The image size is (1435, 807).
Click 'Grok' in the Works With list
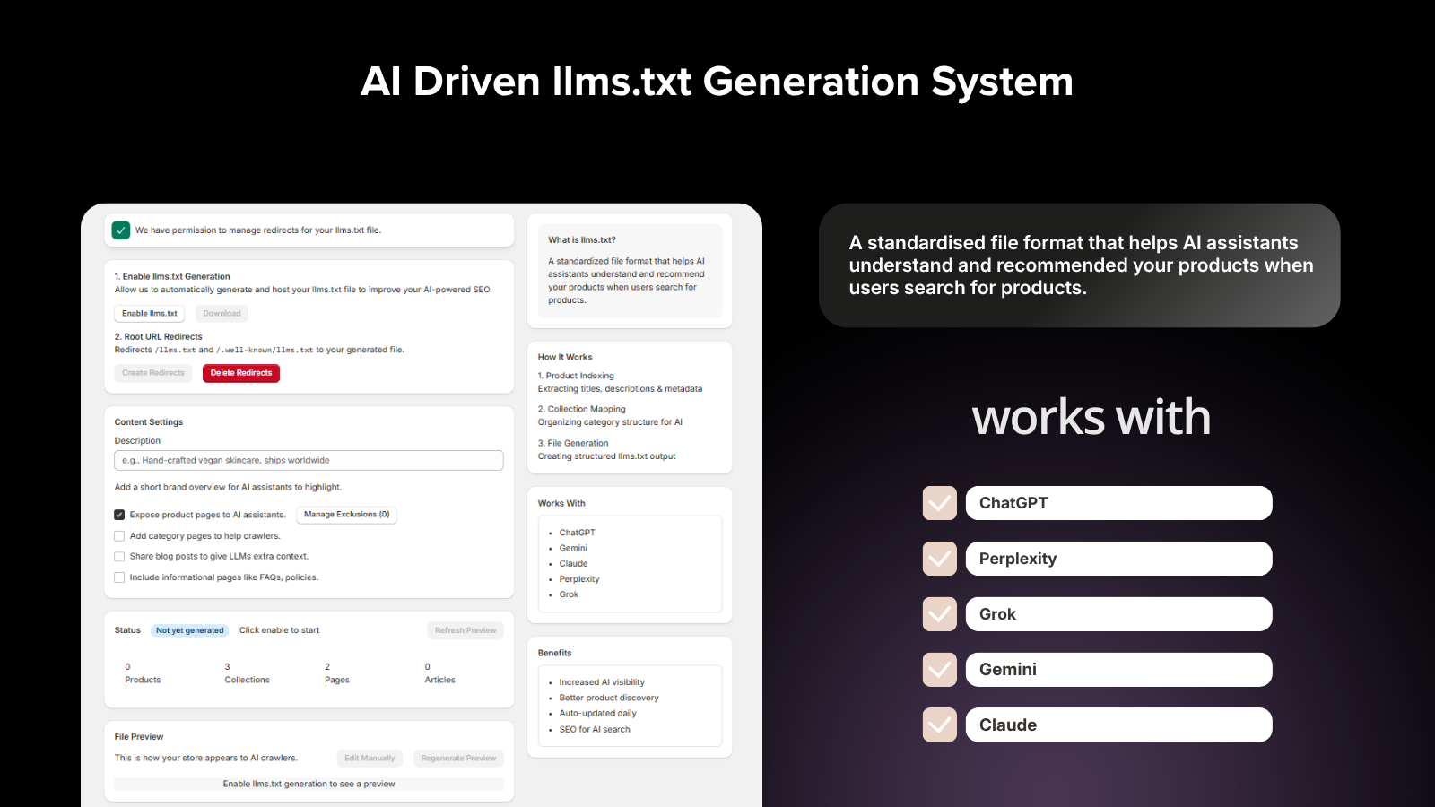(569, 594)
